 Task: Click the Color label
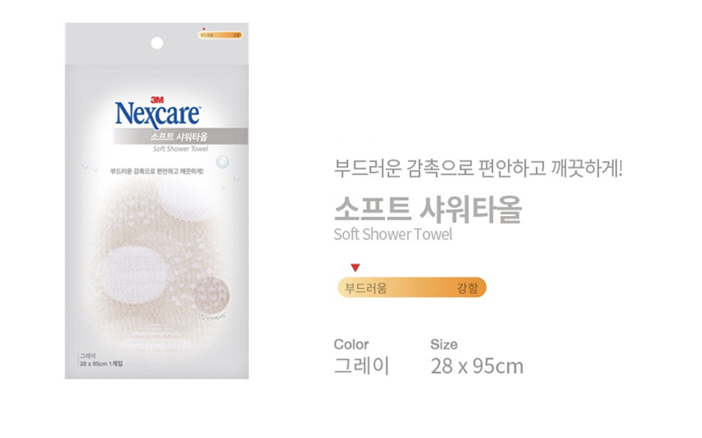[x=352, y=344]
